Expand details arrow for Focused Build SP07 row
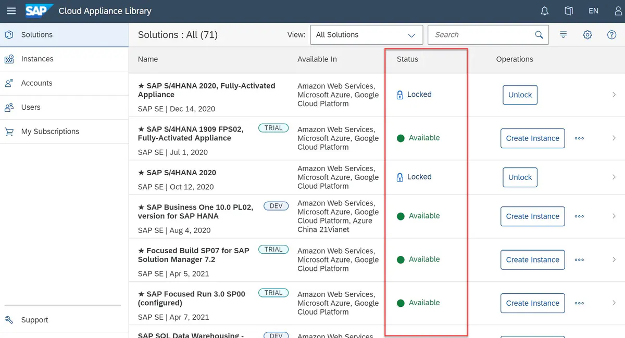Image resolution: width=625 pixels, height=338 pixels. click(614, 260)
